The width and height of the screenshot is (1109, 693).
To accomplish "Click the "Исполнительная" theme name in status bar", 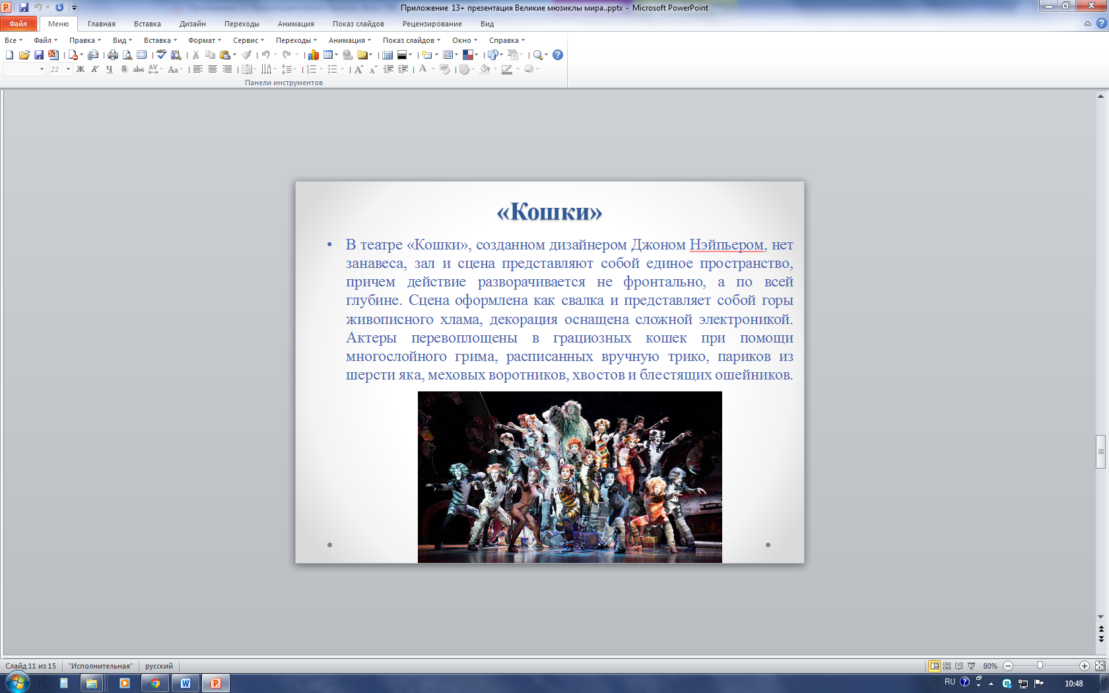I will [x=100, y=666].
